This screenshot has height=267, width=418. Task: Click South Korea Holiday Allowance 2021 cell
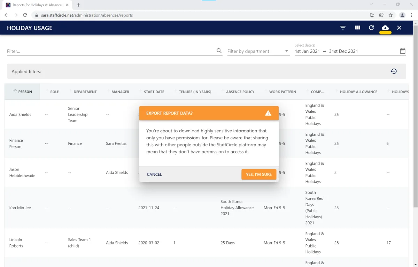237,207
